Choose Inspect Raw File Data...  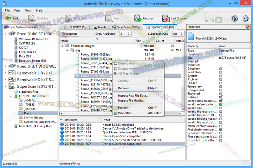pyautogui.click(x=133, y=96)
